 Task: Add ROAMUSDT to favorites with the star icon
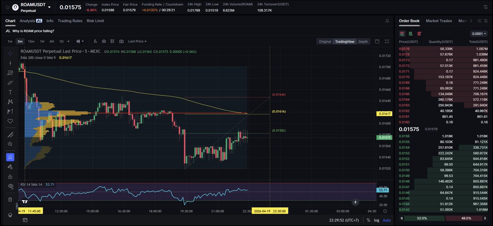click(x=7, y=7)
